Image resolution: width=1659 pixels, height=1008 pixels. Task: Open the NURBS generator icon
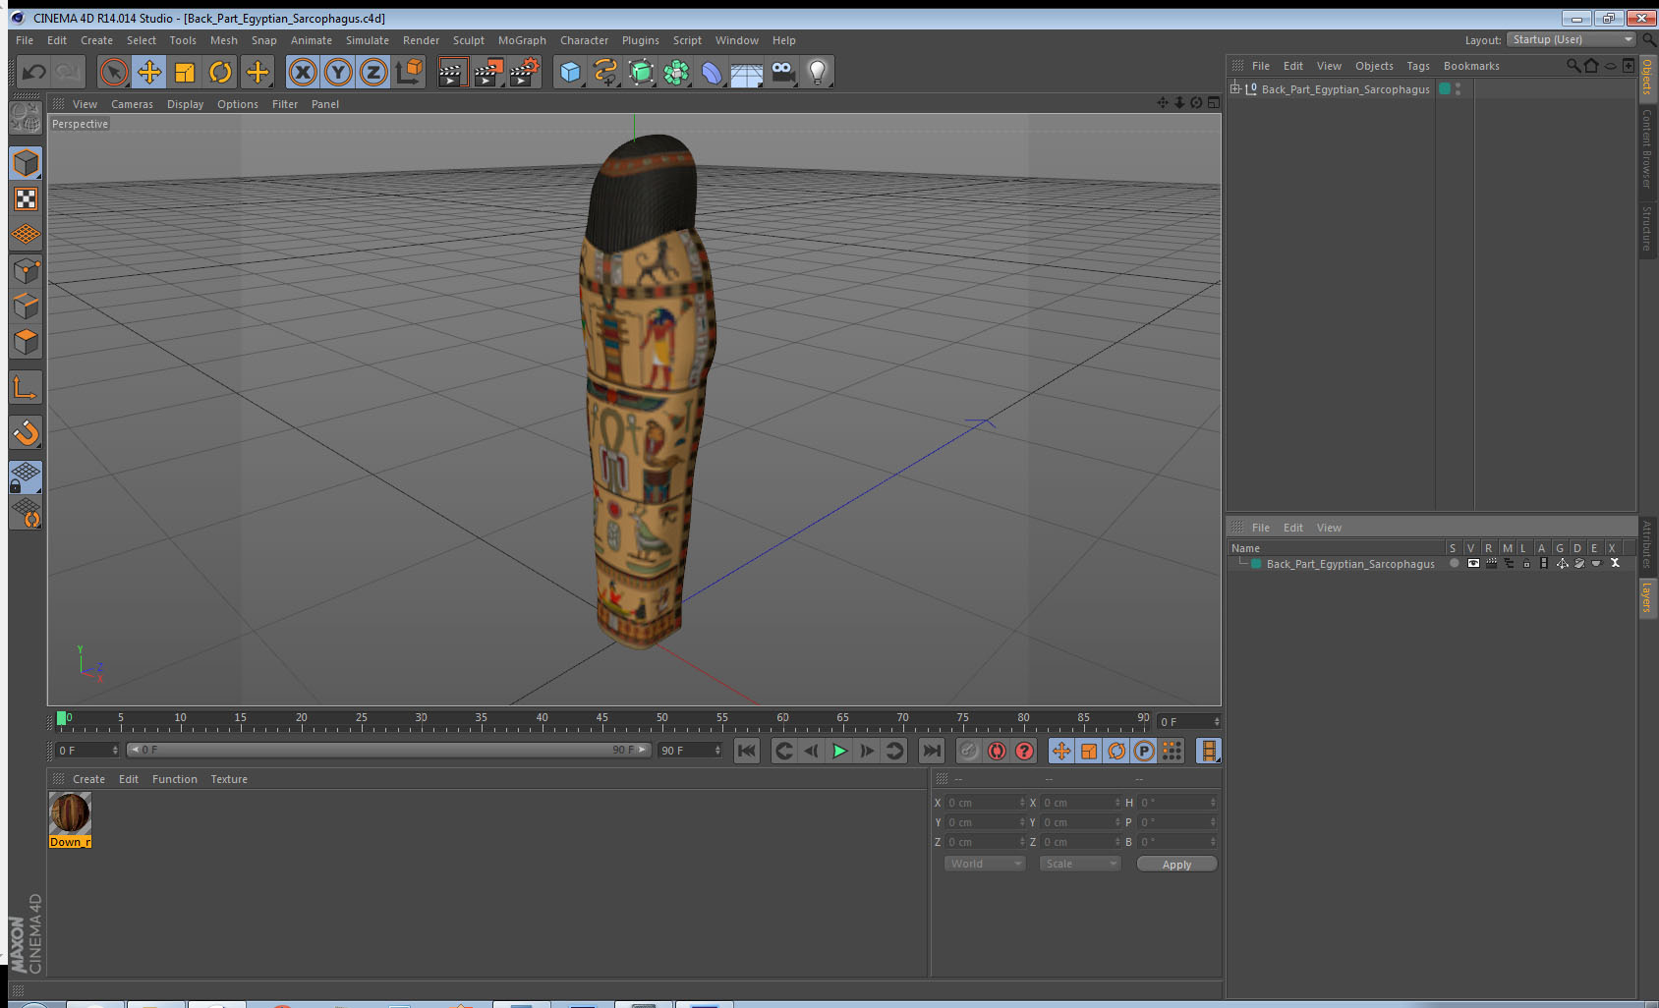pos(641,72)
